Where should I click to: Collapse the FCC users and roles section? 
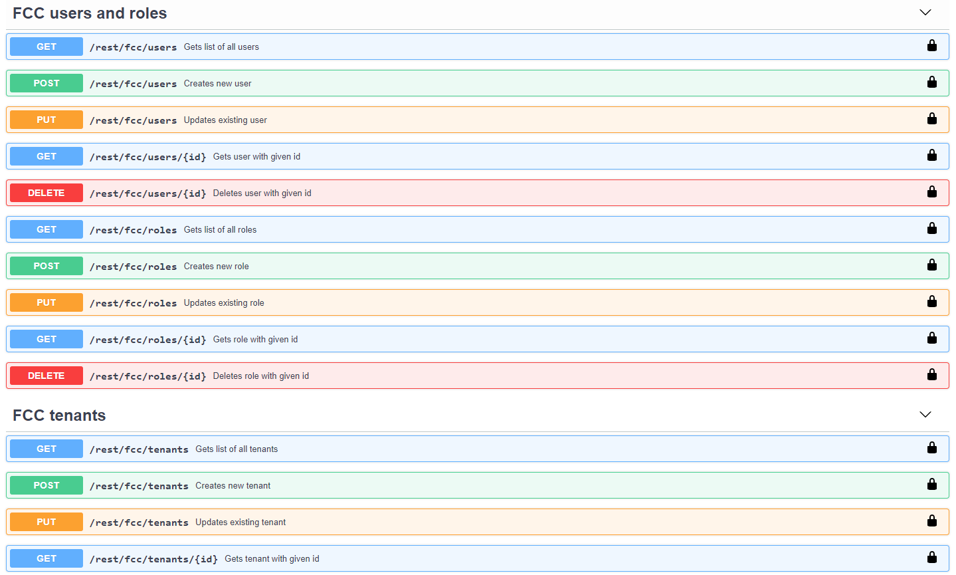click(925, 13)
